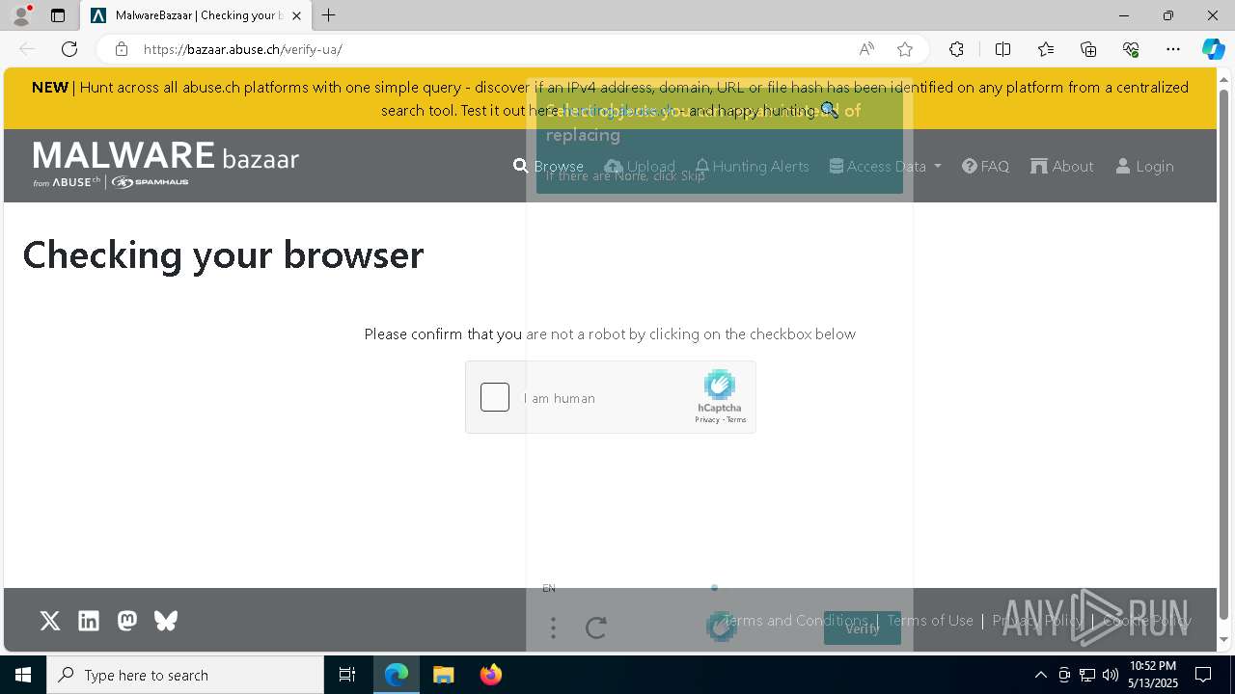This screenshot has height=694, width=1235.
Task: Click the taskbar clock showing 10:52 PM
Action: 1153,675
